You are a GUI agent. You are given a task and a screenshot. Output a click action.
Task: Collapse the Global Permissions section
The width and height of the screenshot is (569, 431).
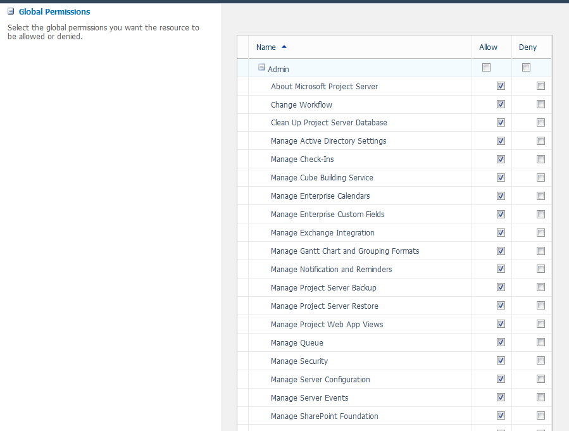11,11
